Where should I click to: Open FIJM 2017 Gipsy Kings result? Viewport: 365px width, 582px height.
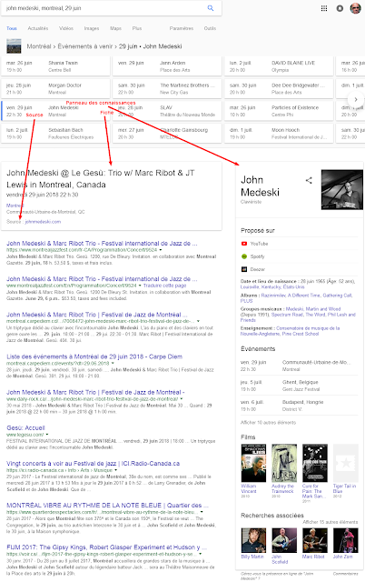(107, 547)
